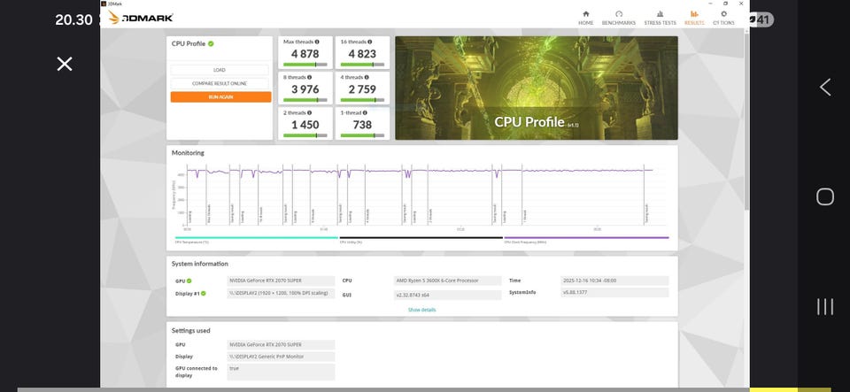The height and width of the screenshot is (392, 850).
Task: Click Compare Result Online button
Action: (x=220, y=83)
